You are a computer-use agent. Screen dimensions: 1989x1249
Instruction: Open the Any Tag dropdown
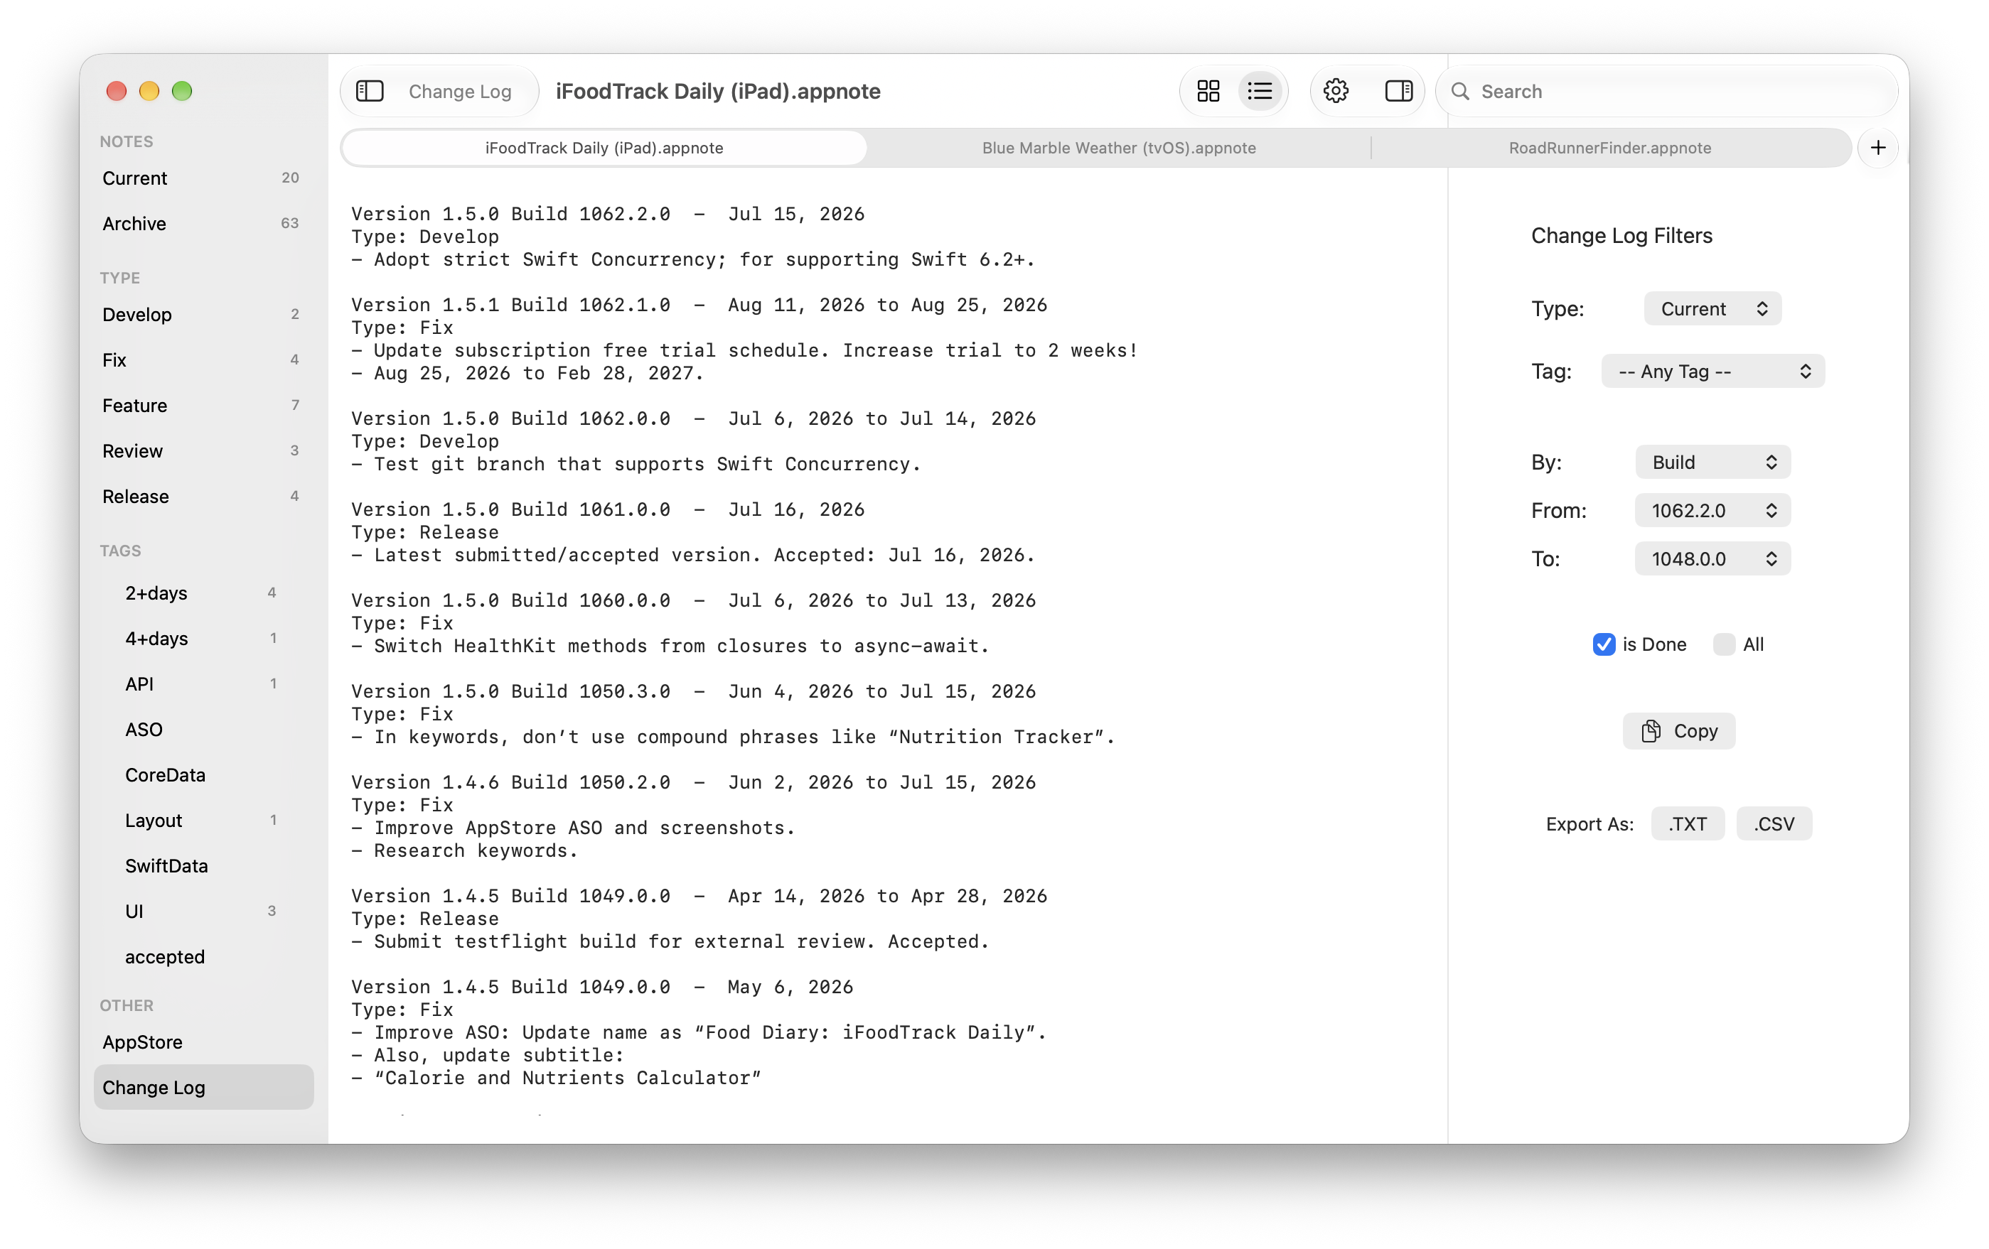[x=1712, y=371]
